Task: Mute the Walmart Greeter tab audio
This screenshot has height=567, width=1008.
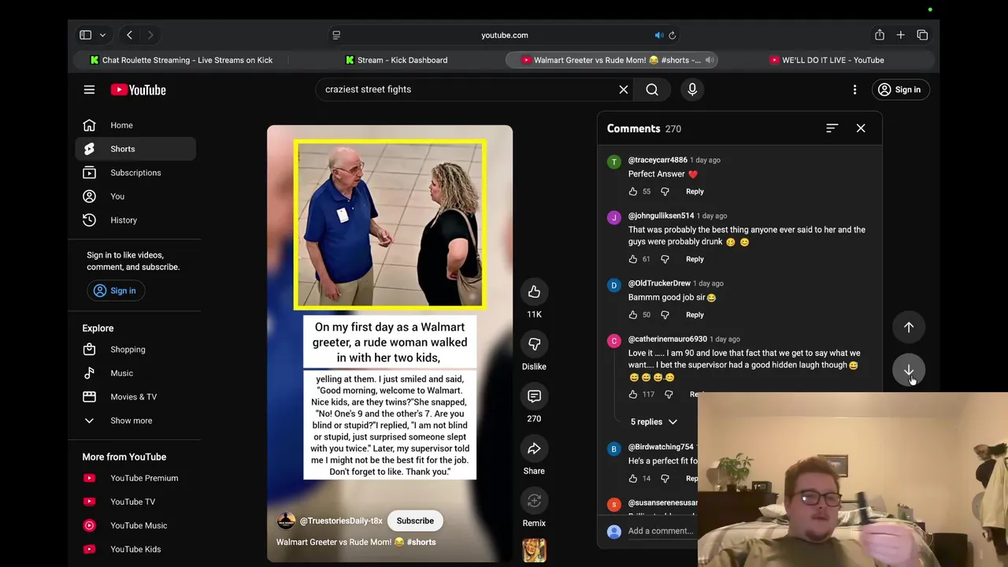Action: 710,60
